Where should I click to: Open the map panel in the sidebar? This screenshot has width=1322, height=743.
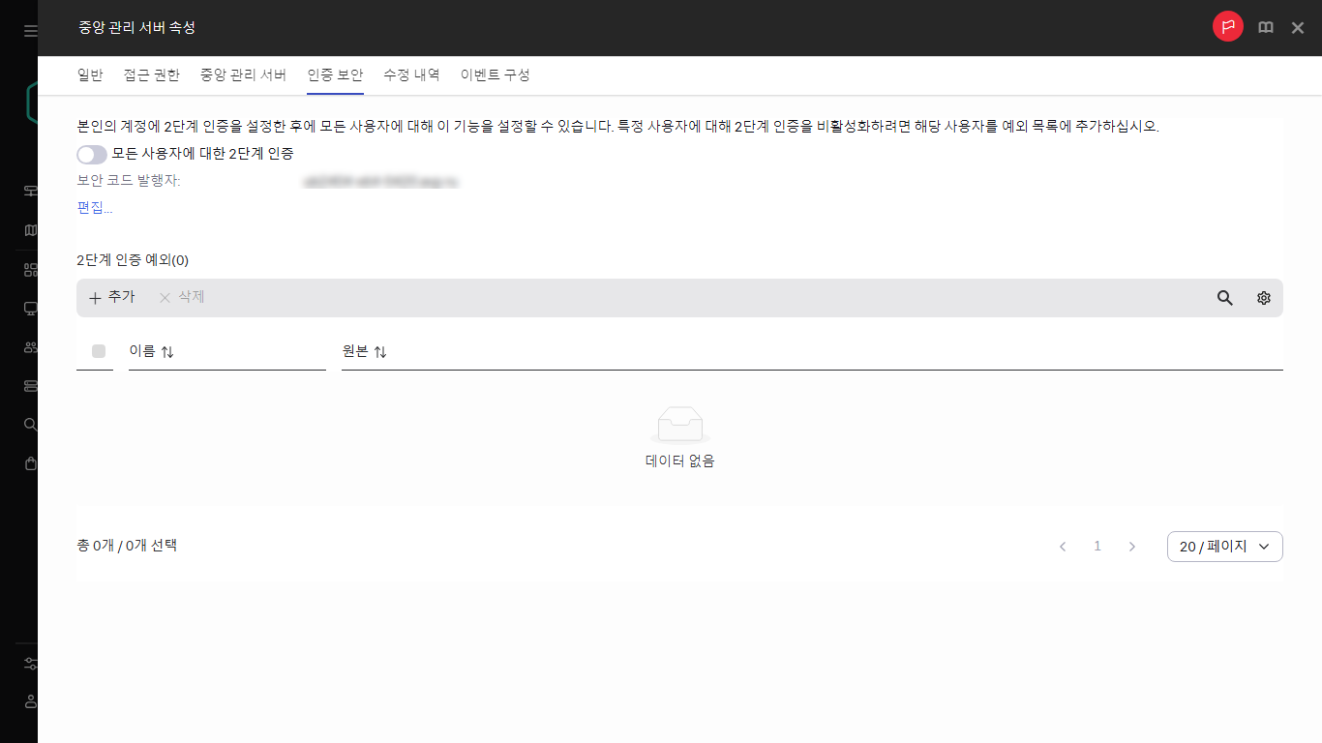(29, 229)
